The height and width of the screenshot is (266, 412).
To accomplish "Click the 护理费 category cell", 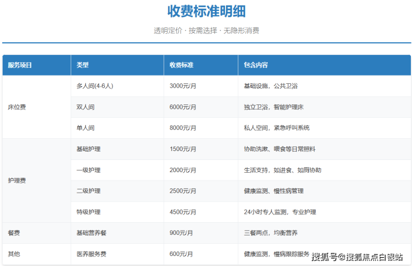I will pos(17,180).
